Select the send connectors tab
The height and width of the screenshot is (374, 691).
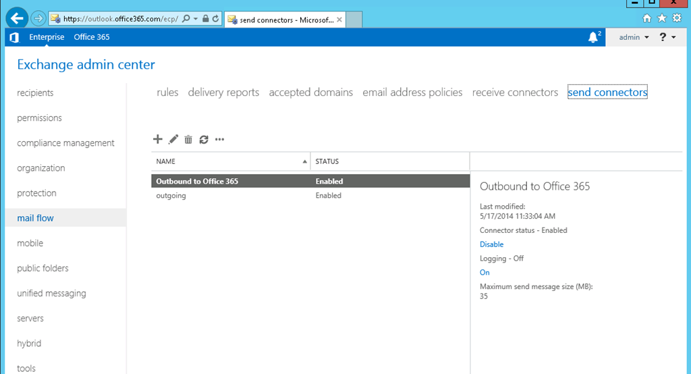click(x=607, y=92)
